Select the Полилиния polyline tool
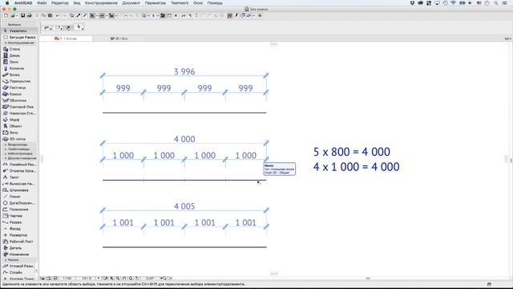The height and width of the screenshot is (289, 513). click(x=19, y=210)
